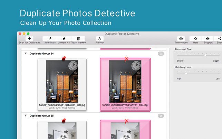Click the red X mark in Group 54

tap(127, 59)
